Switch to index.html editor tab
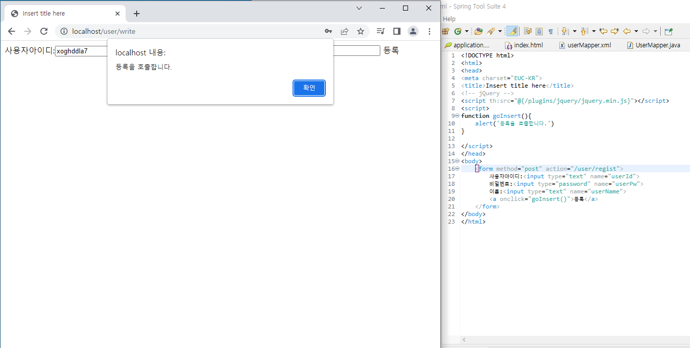The image size is (690, 348). pyautogui.click(x=524, y=45)
